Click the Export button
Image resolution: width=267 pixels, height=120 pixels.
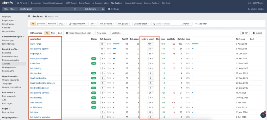pos(257,33)
